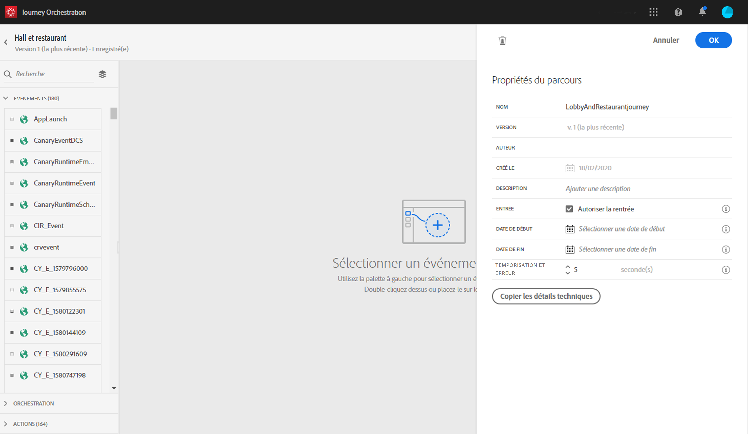Increase the timeout value with the stepper arrow
Screen dimensions: 748x434
(567, 267)
